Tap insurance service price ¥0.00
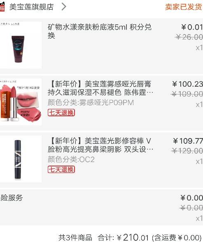This screenshot has height=242, width=203. click(191, 198)
